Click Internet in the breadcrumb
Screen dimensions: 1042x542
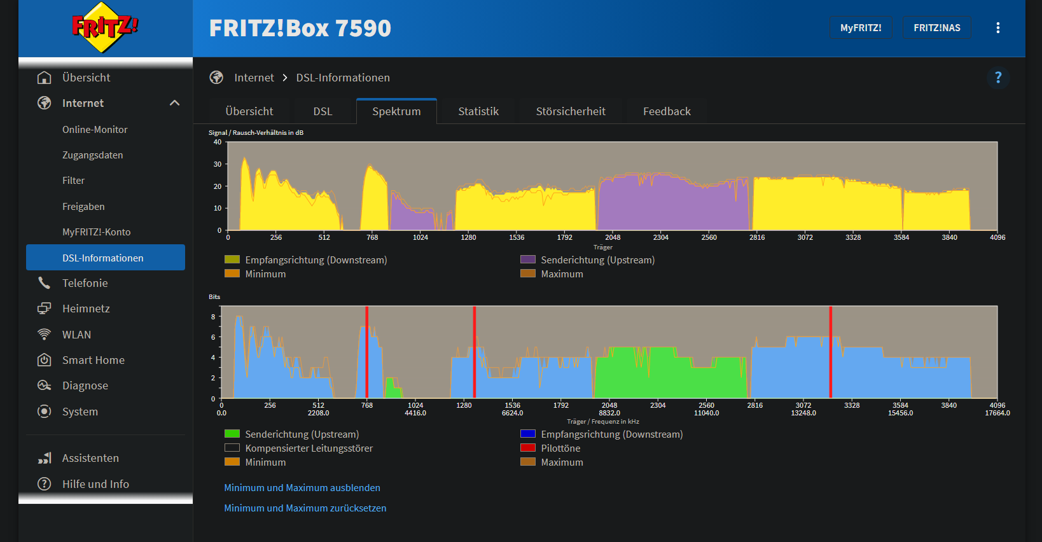pyautogui.click(x=254, y=78)
